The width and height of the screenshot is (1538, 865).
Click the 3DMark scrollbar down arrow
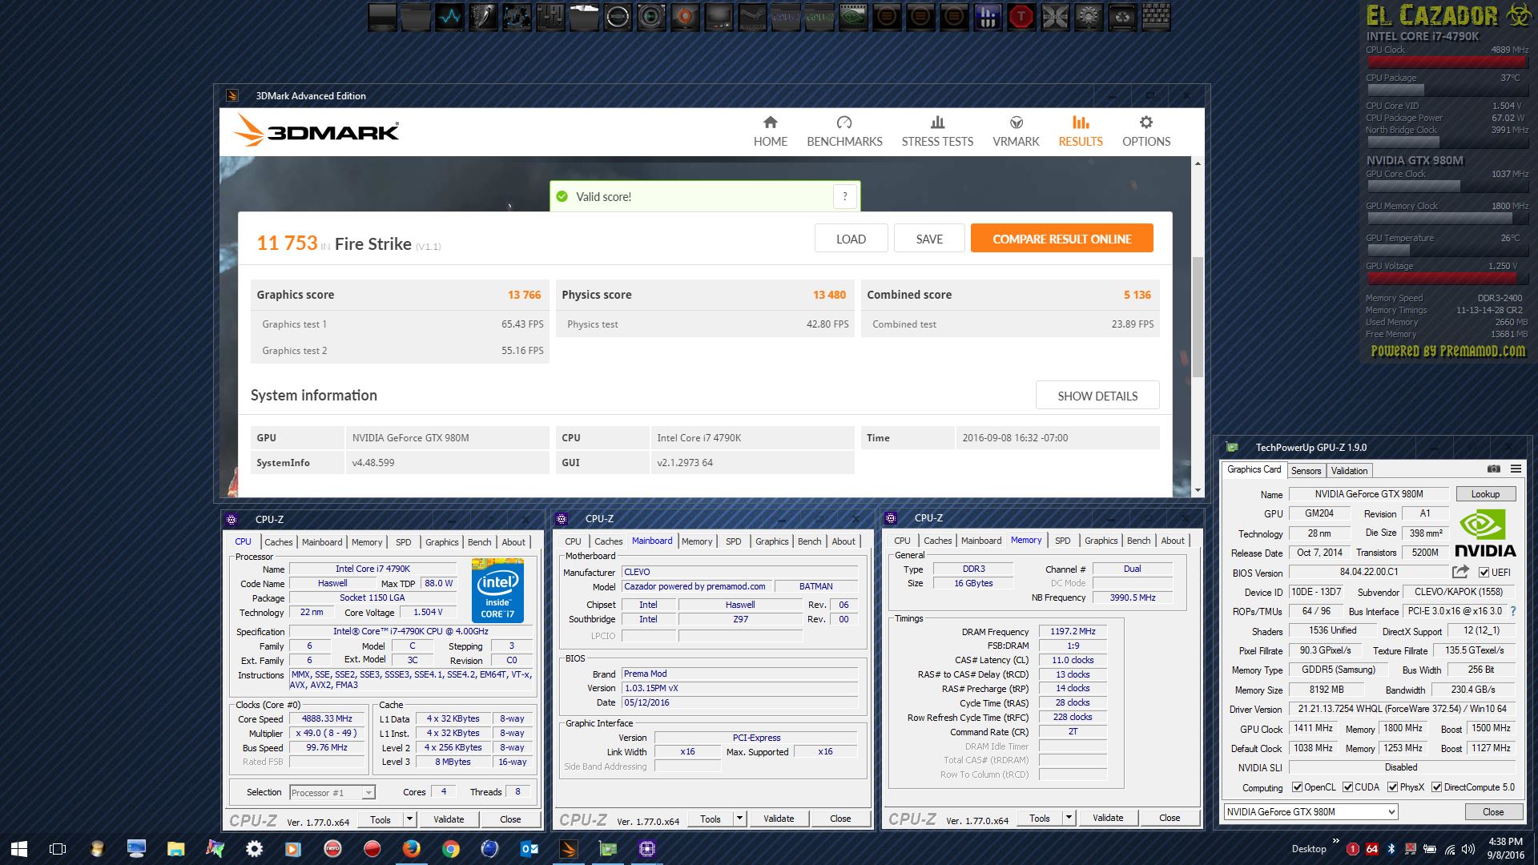[x=1198, y=490]
